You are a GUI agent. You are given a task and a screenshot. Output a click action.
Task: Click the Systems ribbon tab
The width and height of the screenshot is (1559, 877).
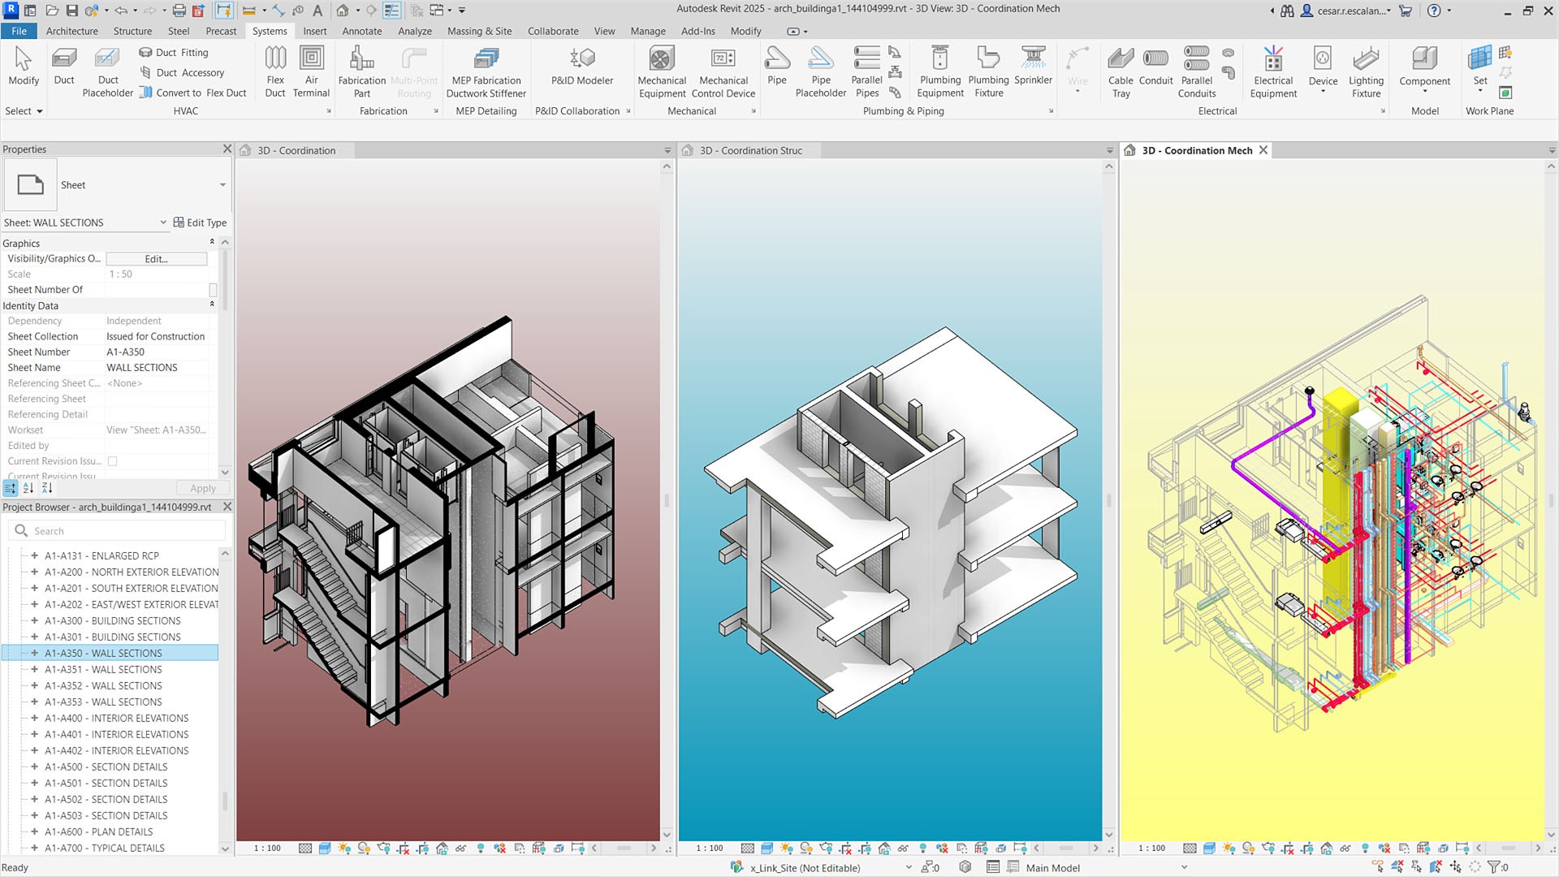click(270, 30)
